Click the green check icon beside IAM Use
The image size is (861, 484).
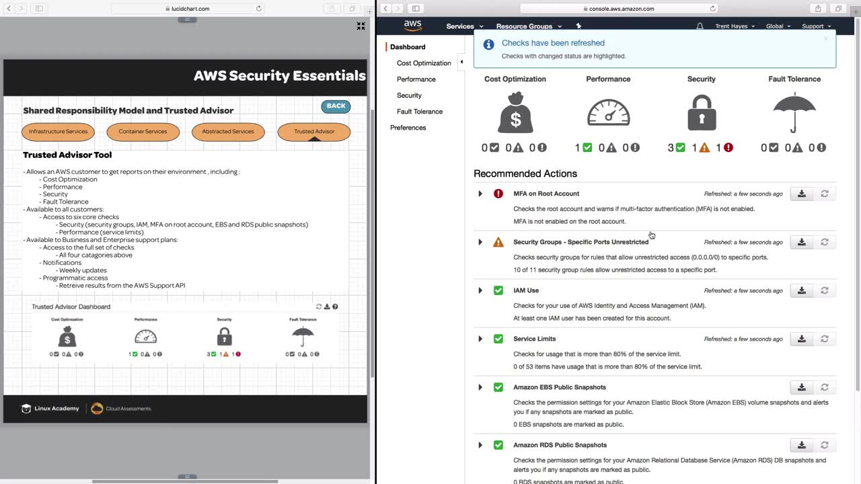[498, 290]
